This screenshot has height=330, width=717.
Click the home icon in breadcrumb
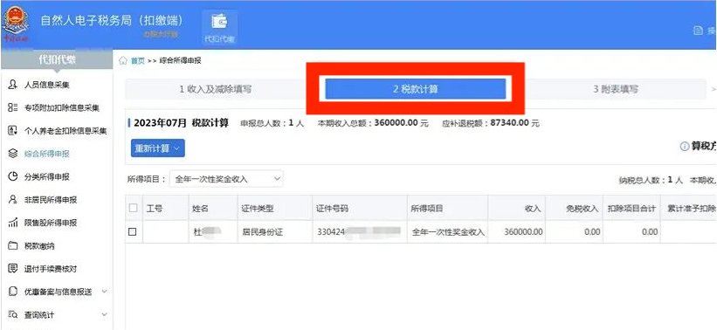pos(123,61)
